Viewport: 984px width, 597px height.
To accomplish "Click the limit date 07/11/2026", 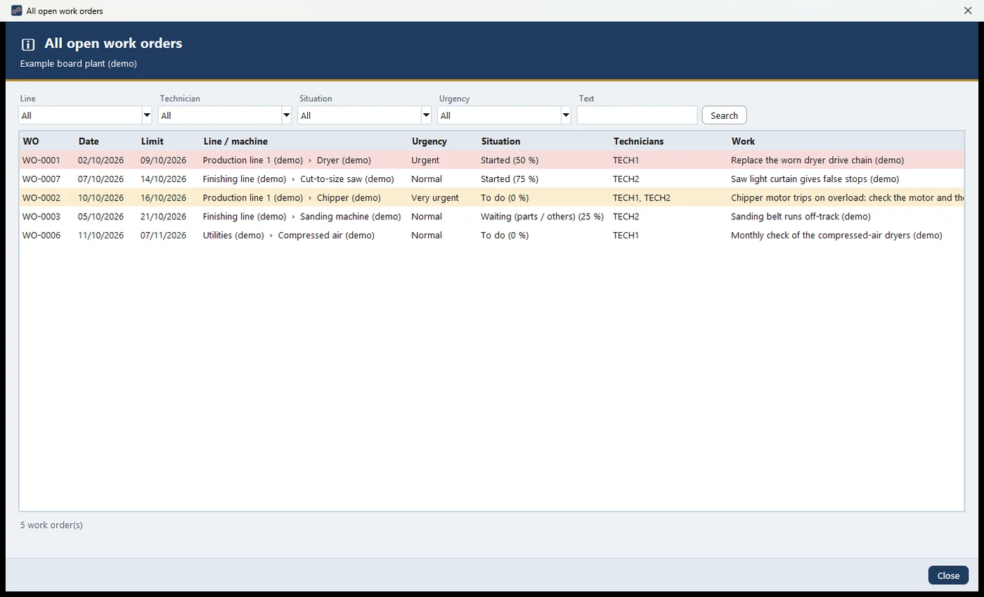I will click(x=163, y=235).
